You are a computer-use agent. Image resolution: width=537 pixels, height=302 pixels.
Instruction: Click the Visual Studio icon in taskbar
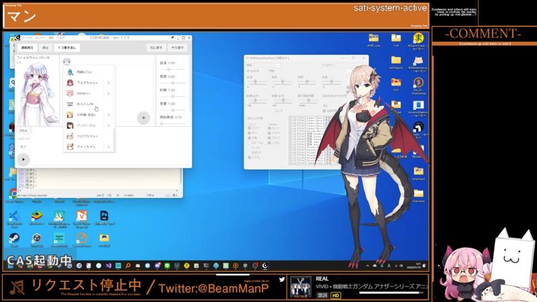click(108, 265)
